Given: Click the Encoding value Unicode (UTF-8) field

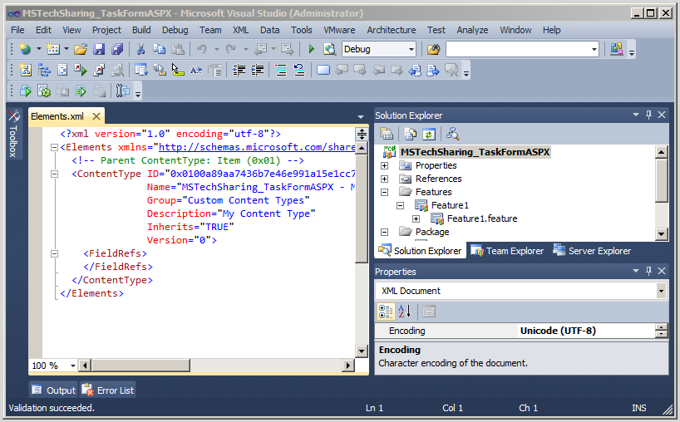Looking at the screenshot, I should pos(586,331).
